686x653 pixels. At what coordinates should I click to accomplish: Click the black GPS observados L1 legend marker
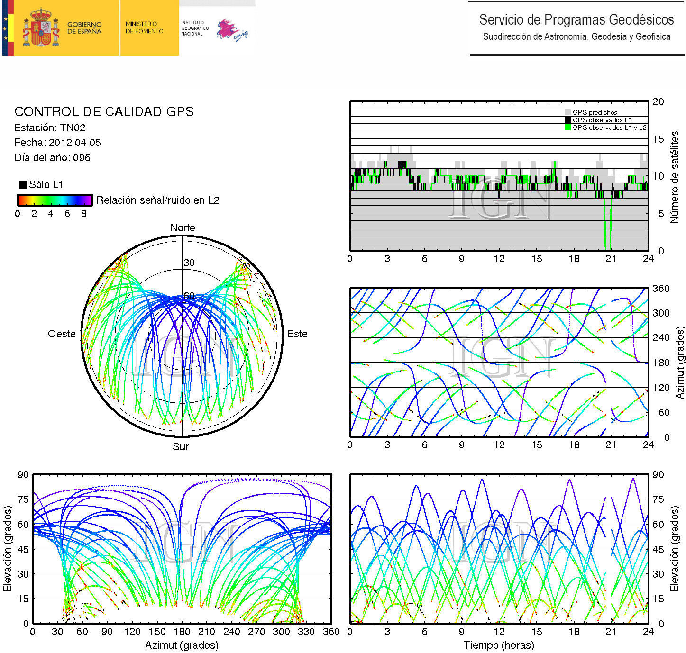coord(568,120)
